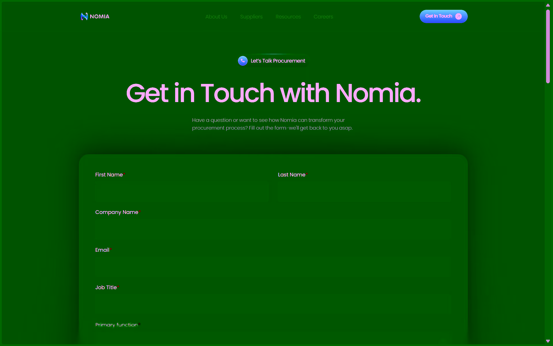Click the scrollbar down arrow
The height and width of the screenshot is (346, 553).
click(548, 341)
